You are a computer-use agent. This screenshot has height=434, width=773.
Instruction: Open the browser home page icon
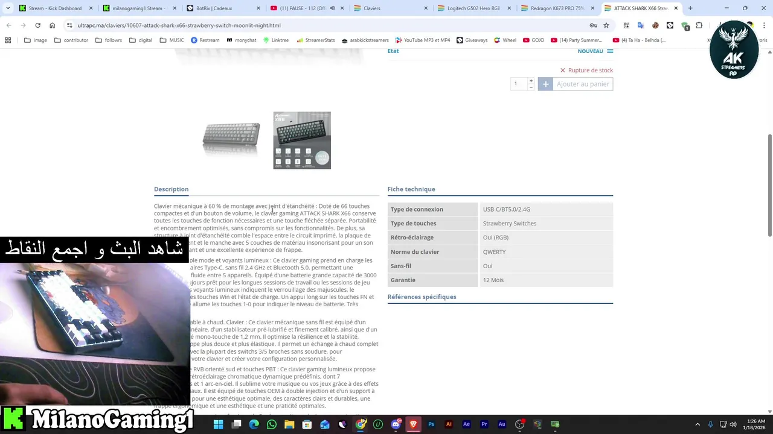52,25
